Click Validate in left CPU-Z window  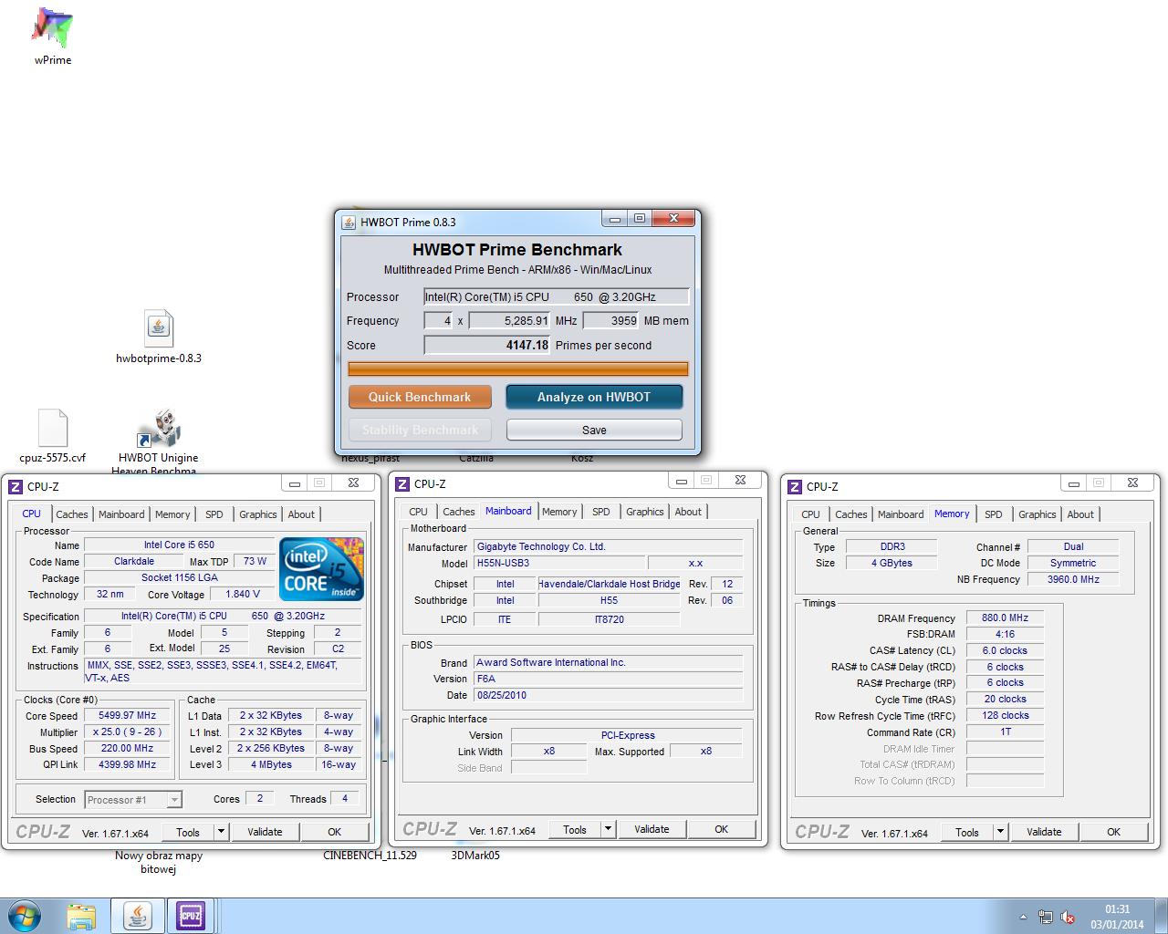(x=265, y=832)
